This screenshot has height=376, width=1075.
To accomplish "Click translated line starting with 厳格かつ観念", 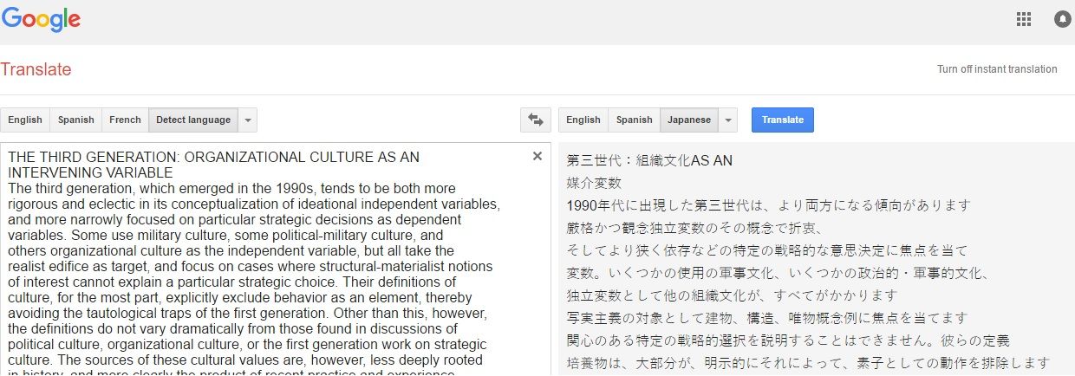I will [x=694, y=229].
